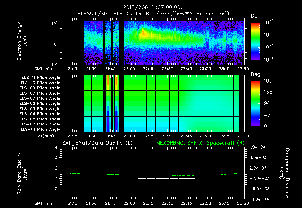302x208 pixels.
Task: Click the ELS-04 Pitch Angle row label
Action: tap(40, 114)
